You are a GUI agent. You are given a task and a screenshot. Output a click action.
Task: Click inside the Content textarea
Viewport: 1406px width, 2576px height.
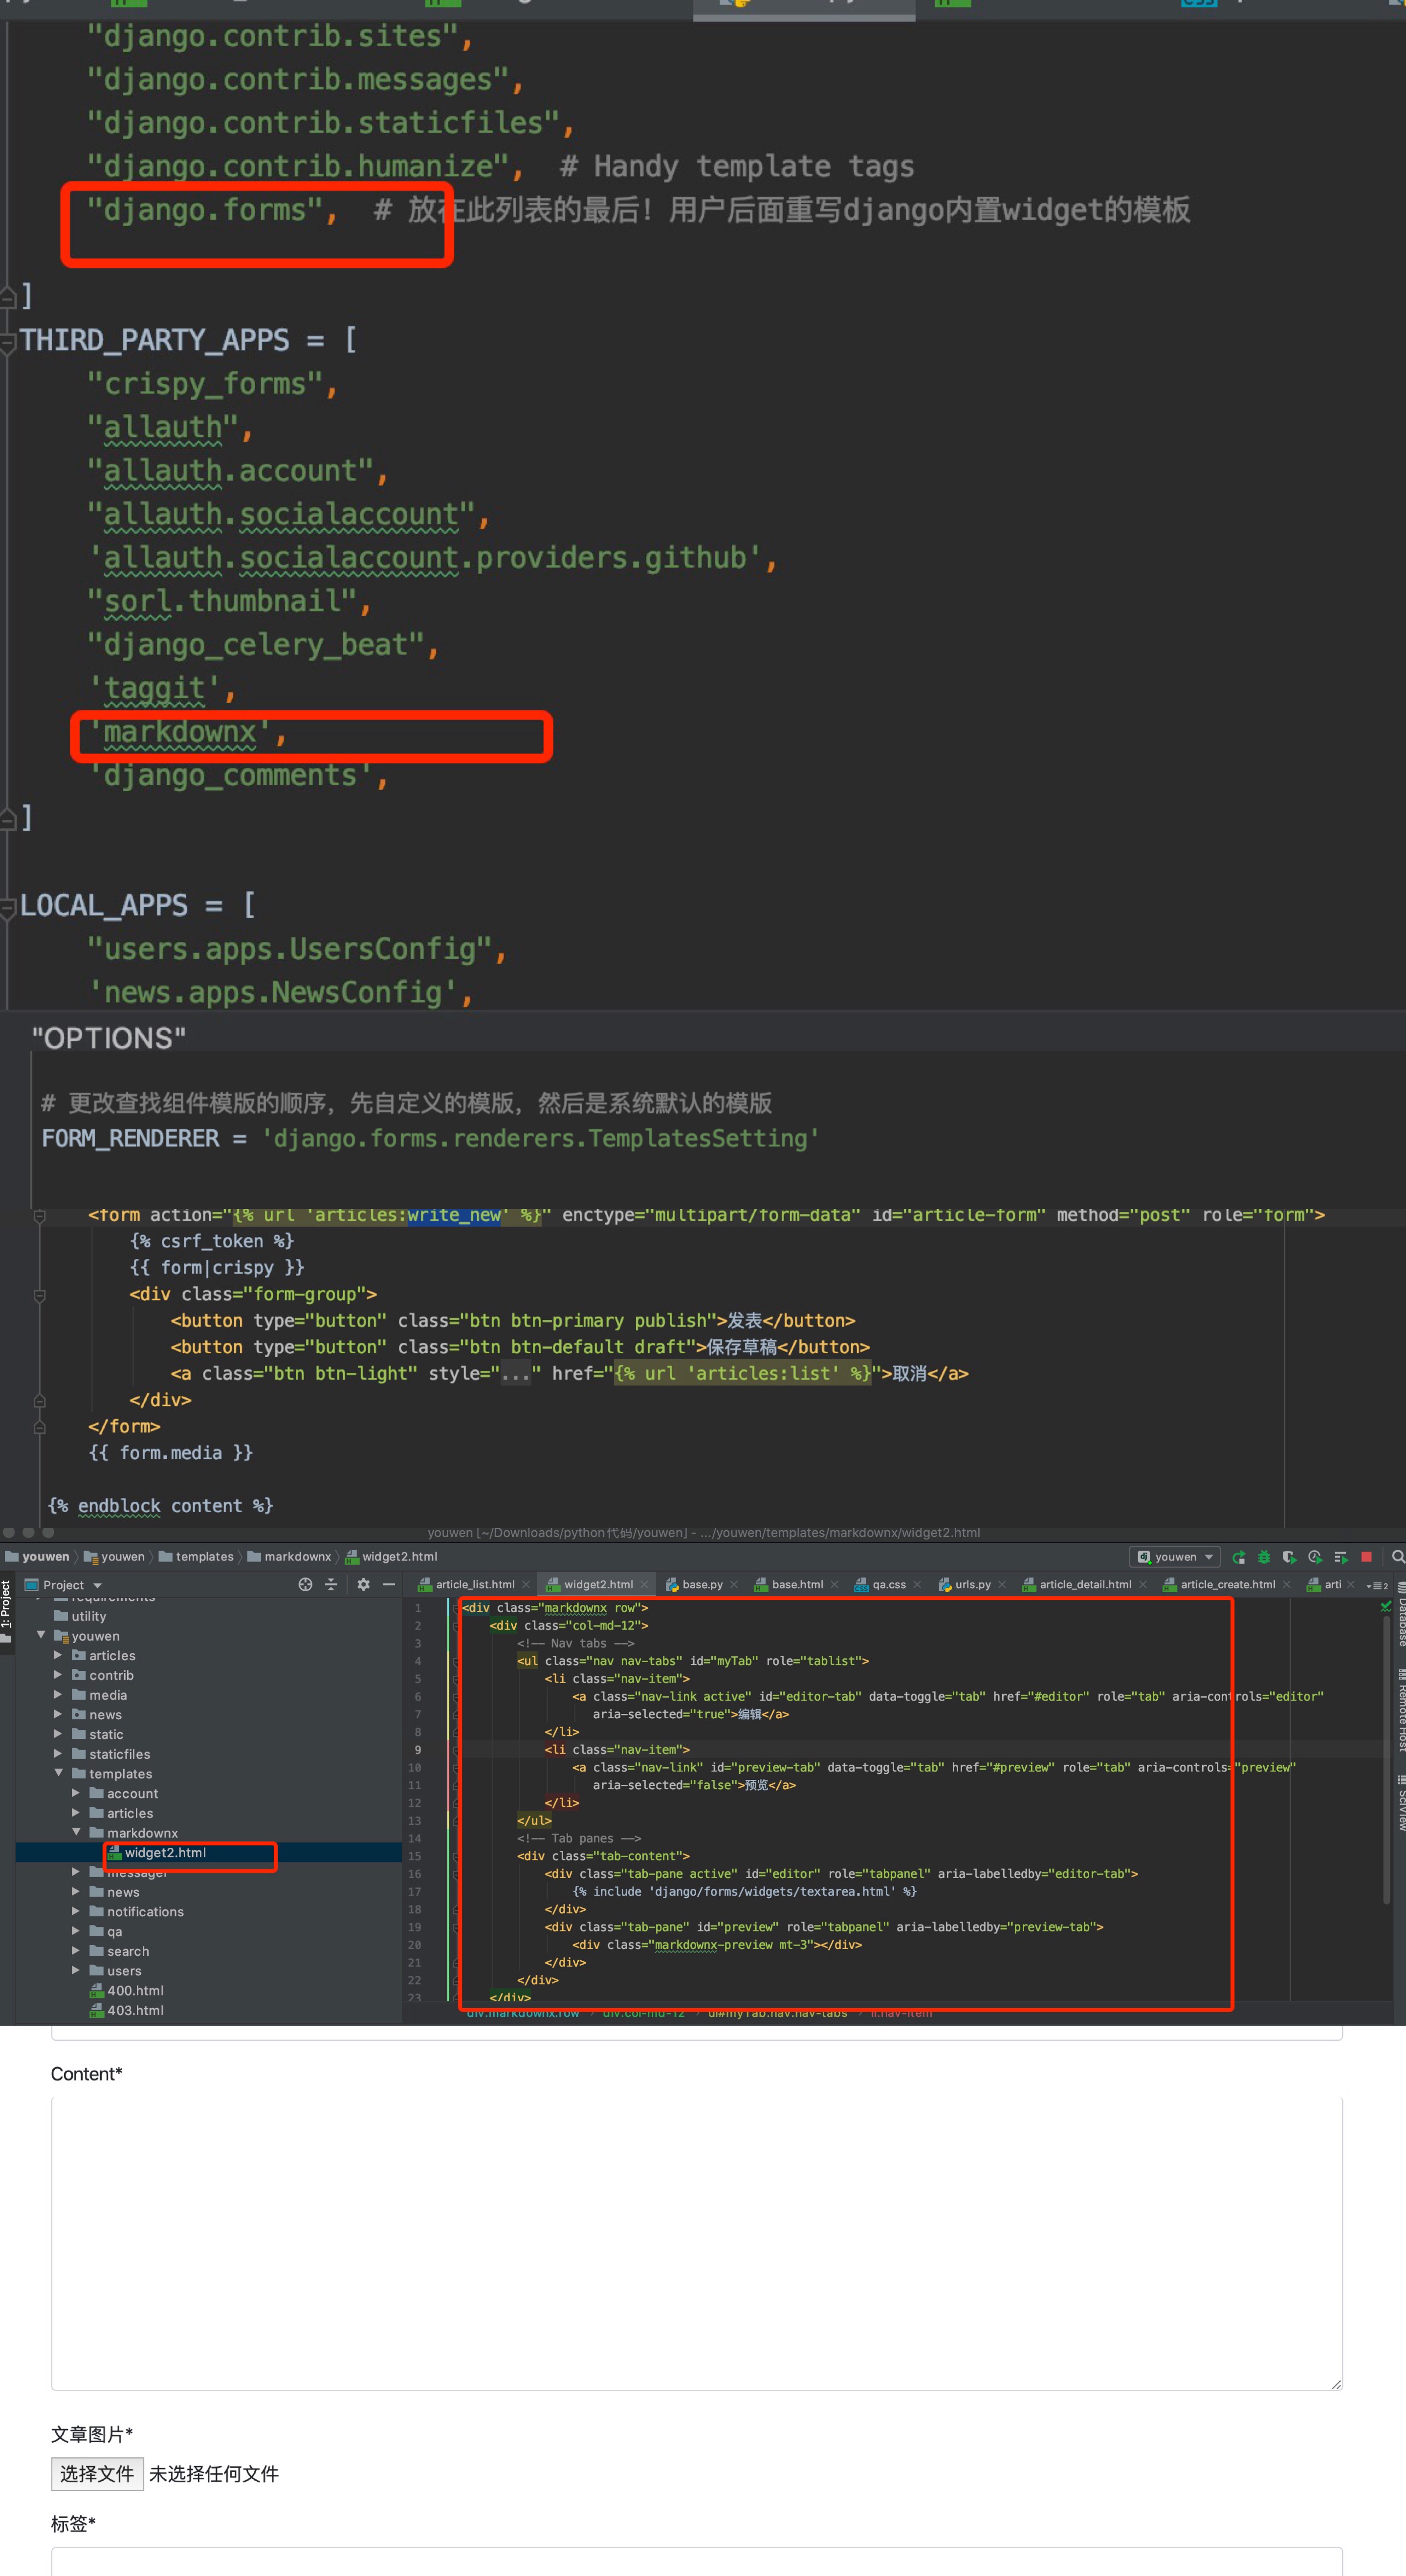coord(696,2243)
